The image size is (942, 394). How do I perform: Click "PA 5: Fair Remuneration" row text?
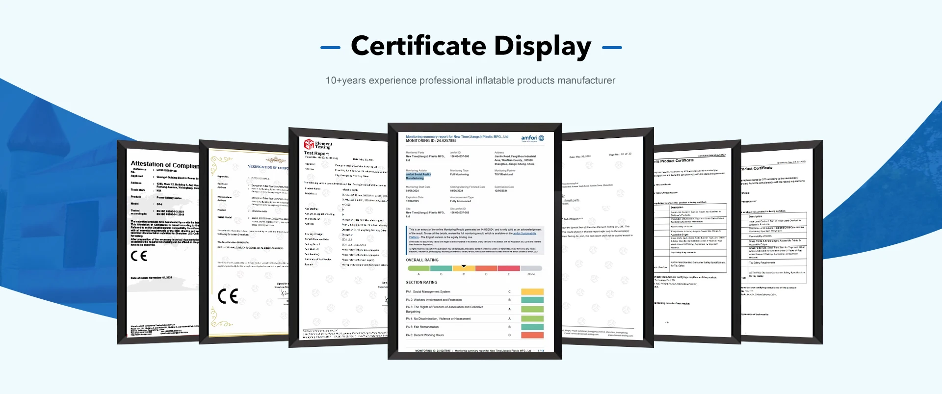click(422, 327)
